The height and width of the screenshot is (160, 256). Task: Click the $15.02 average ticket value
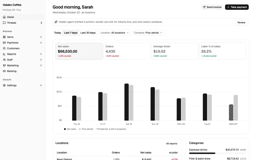(x=159, y=51)
